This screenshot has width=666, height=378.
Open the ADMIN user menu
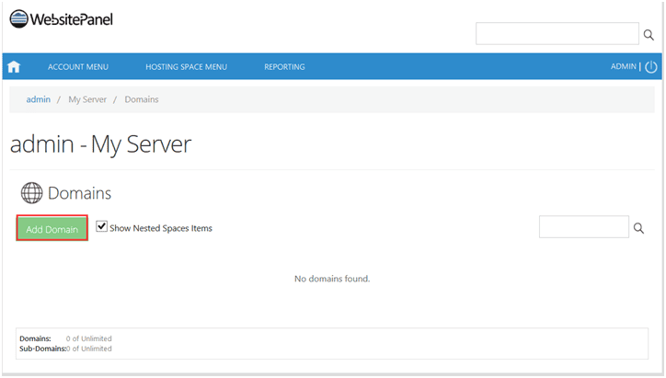click(624, 66)
